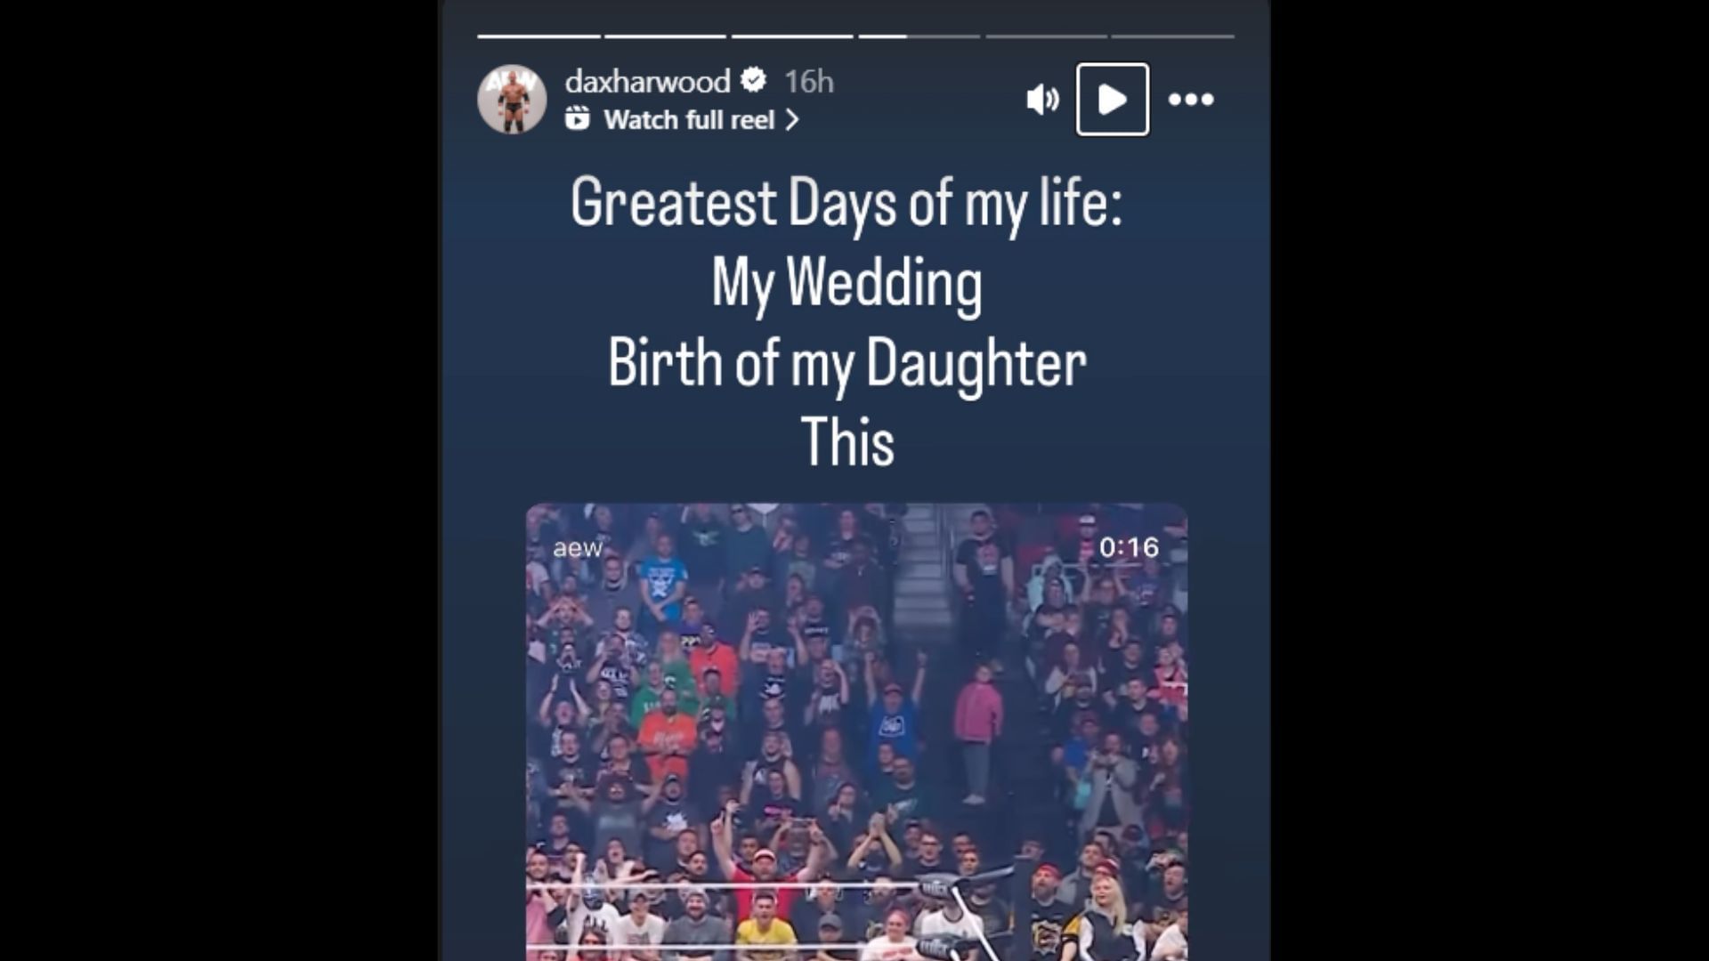The image size is (1709, 961).
Task: Click the 0:16 duration on the reel
Action: pyautogui.click(x=1129, y=547)
